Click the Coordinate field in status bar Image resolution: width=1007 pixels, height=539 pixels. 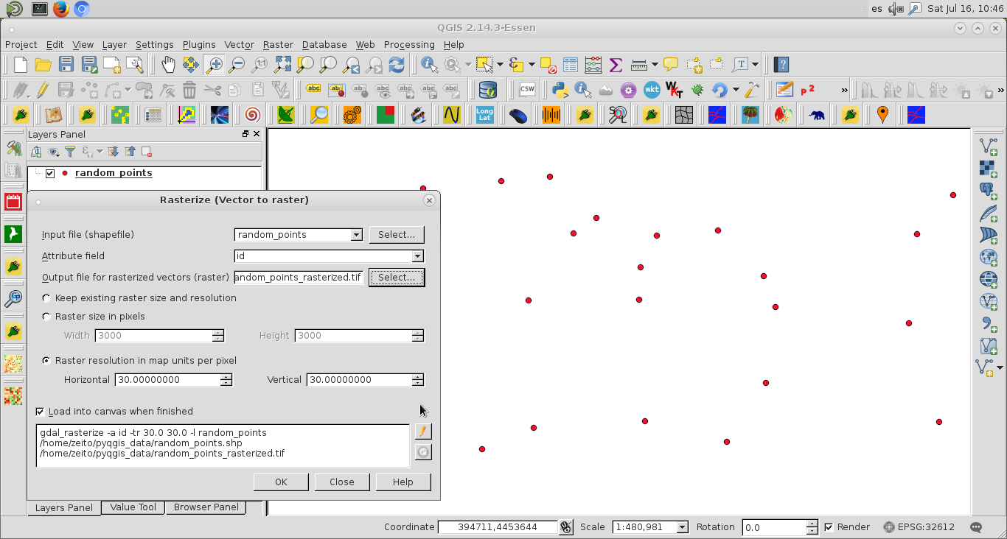point(498,527)
